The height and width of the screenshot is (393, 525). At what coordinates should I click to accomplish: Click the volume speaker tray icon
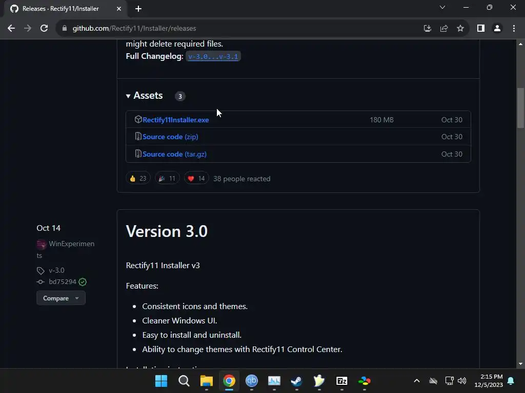pos(462,381)
